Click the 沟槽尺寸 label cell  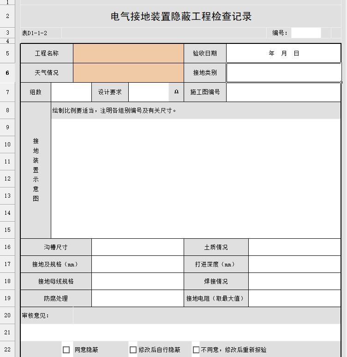[56, 247]
